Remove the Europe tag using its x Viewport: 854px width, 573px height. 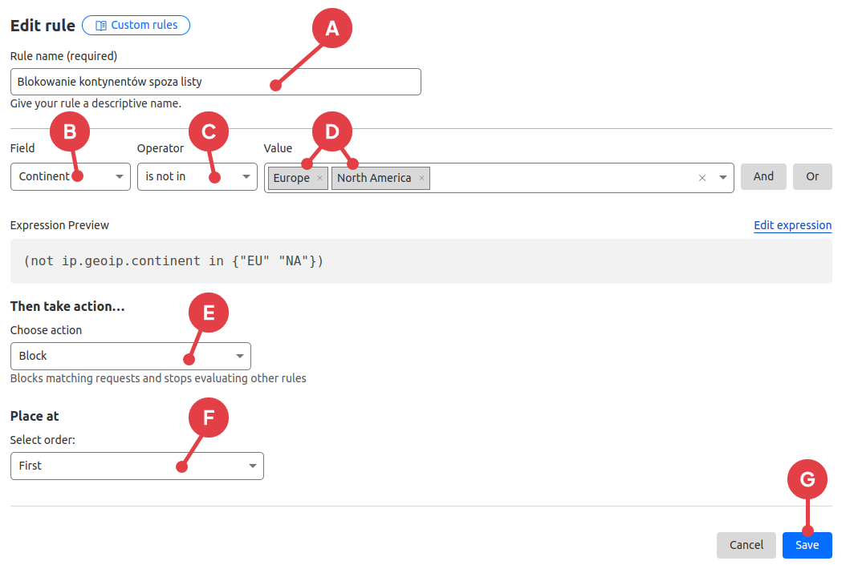coord(319,178)
